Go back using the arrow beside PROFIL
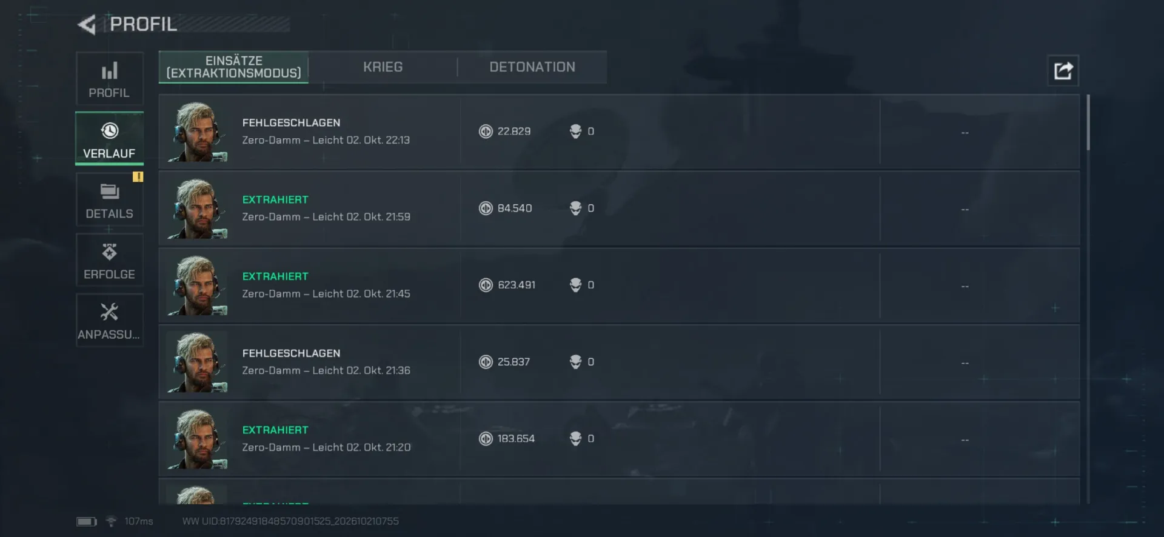1164x537 pixels. 87,25
